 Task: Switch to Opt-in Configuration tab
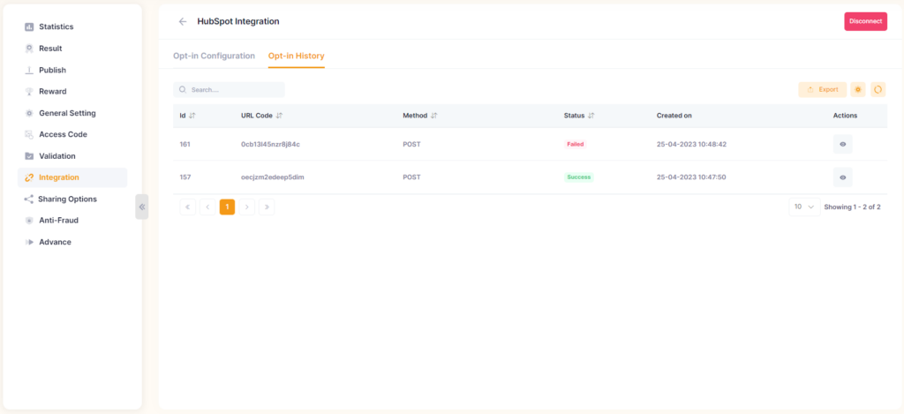(214, 56)
